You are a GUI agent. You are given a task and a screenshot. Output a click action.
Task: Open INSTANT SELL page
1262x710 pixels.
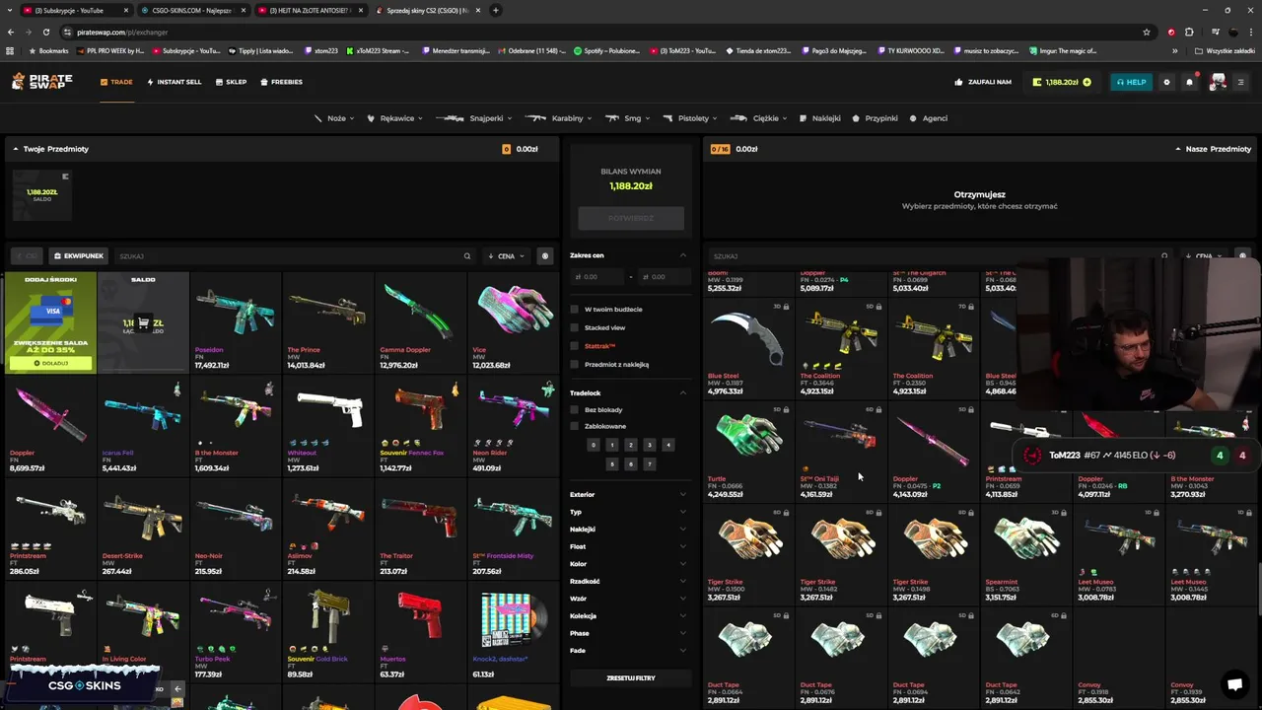175,82
